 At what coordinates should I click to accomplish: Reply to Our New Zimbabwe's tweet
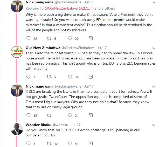pos(29,77)
